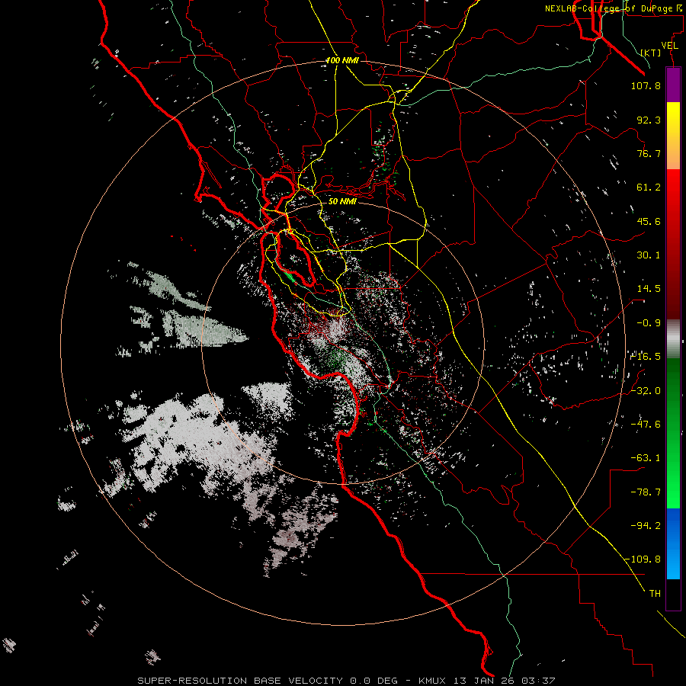The width and height of the screenshot is (686, 686).
Task: Click the 13 JAN 26 03:37 timestamp
Action: pos(506,681)
